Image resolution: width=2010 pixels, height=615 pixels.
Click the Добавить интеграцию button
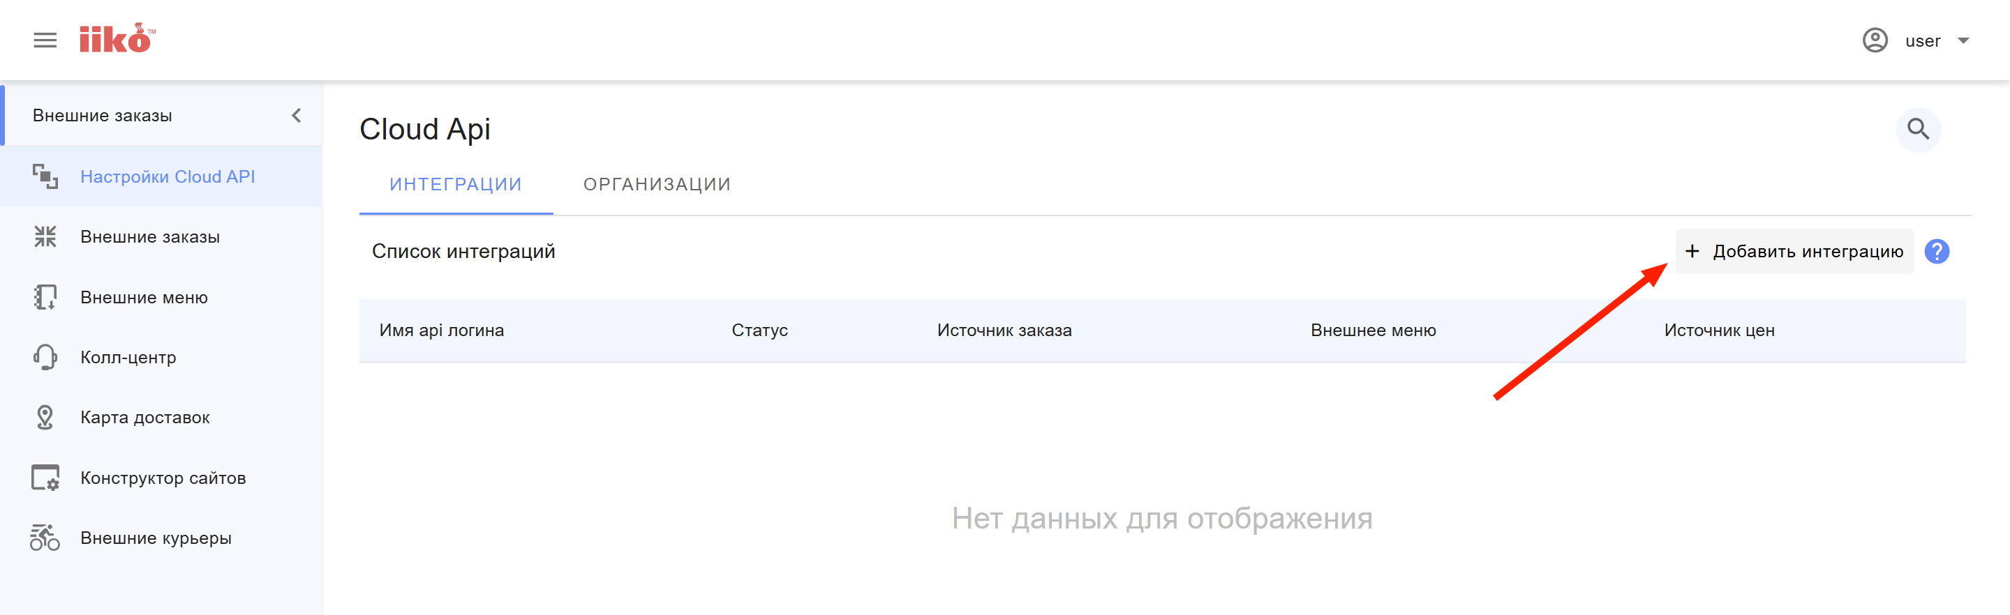click(x=1794, y=251)
